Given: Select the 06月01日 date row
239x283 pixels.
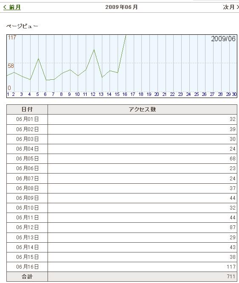Looking at the screenshot, I should (x=122, y=119).
